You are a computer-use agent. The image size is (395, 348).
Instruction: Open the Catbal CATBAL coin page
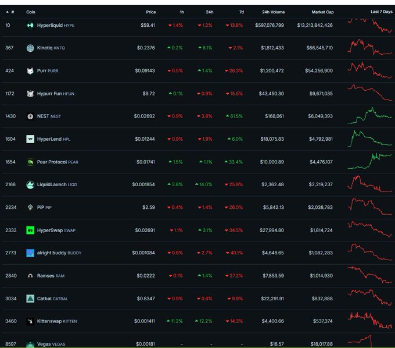(x=52, y=299)
